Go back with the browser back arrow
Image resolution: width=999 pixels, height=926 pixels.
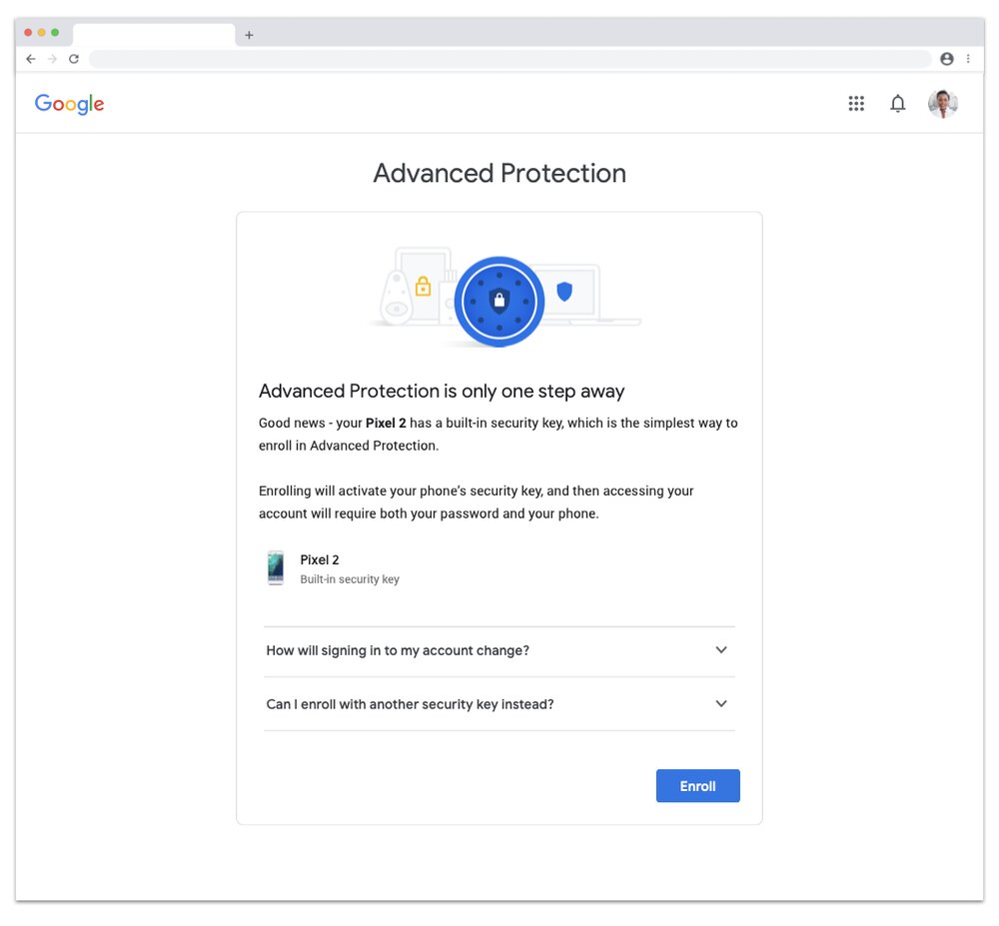tap(31, 59)
